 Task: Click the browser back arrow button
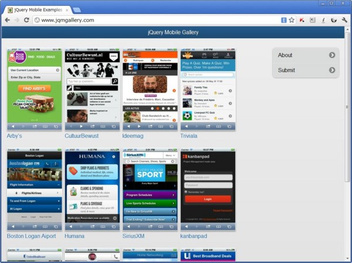[x=8, y=20]
